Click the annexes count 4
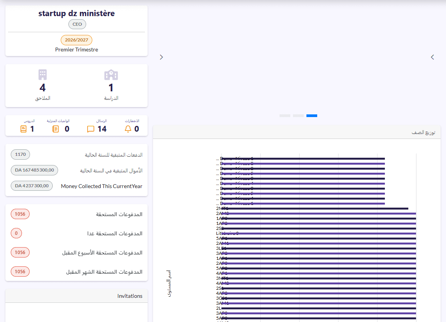Viewport: 446px width, 322px height. click(43, 88)
